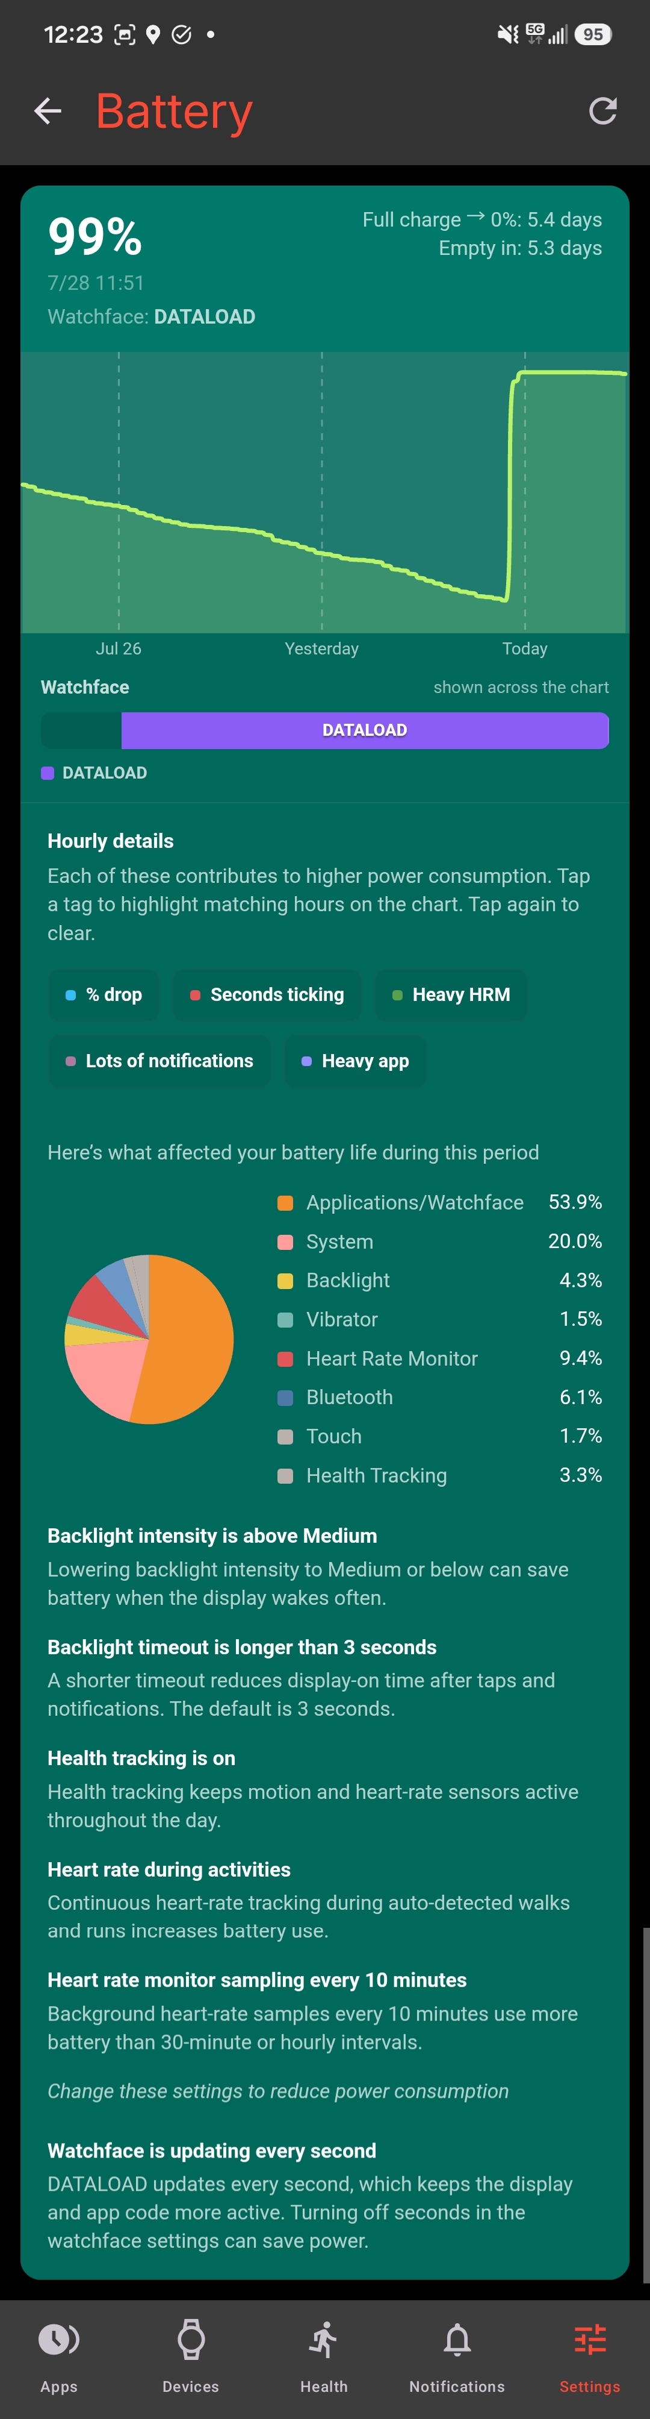The width and height of the screenshot is (650, 2419).
Task: Open the Health running figure icon
Action: pos(324,2339)
